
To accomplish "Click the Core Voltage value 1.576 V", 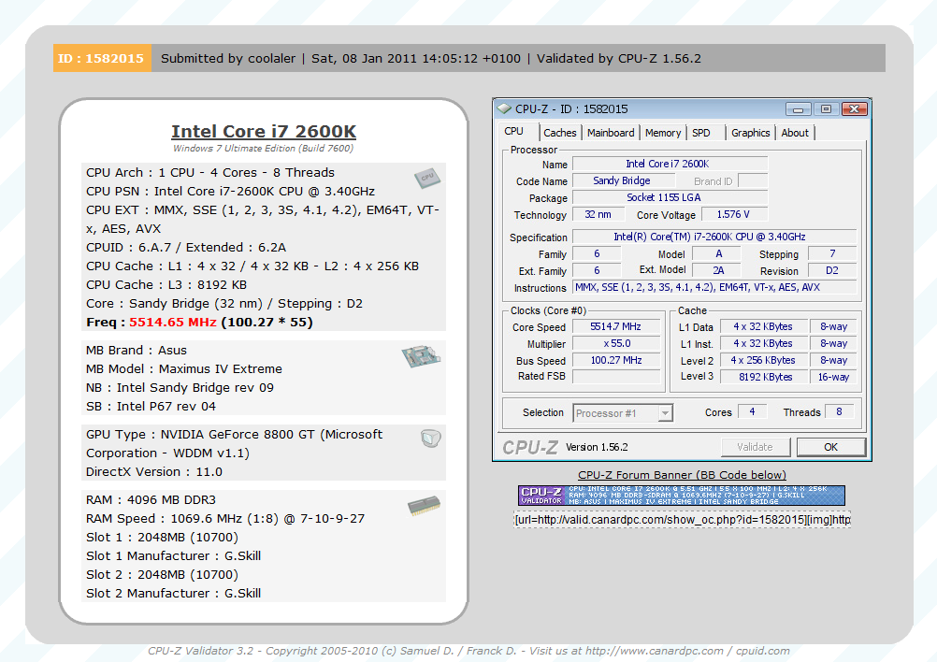I will pyautogui.click(x=734, y=214).
